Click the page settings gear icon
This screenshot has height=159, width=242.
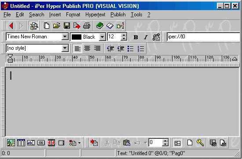point(223,143)
